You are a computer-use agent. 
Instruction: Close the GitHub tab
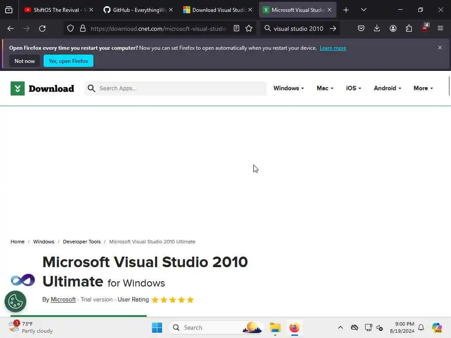(x=171, y=10)
